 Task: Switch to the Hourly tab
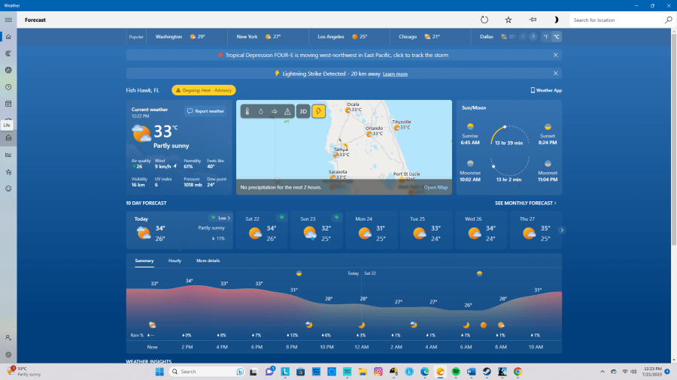(175, 261)
